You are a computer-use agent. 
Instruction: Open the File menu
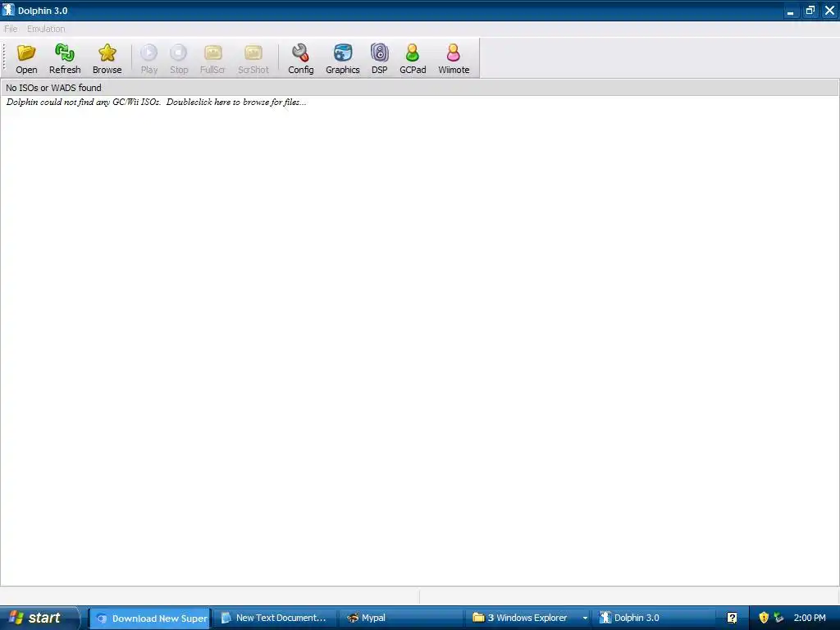coord(11,29)
